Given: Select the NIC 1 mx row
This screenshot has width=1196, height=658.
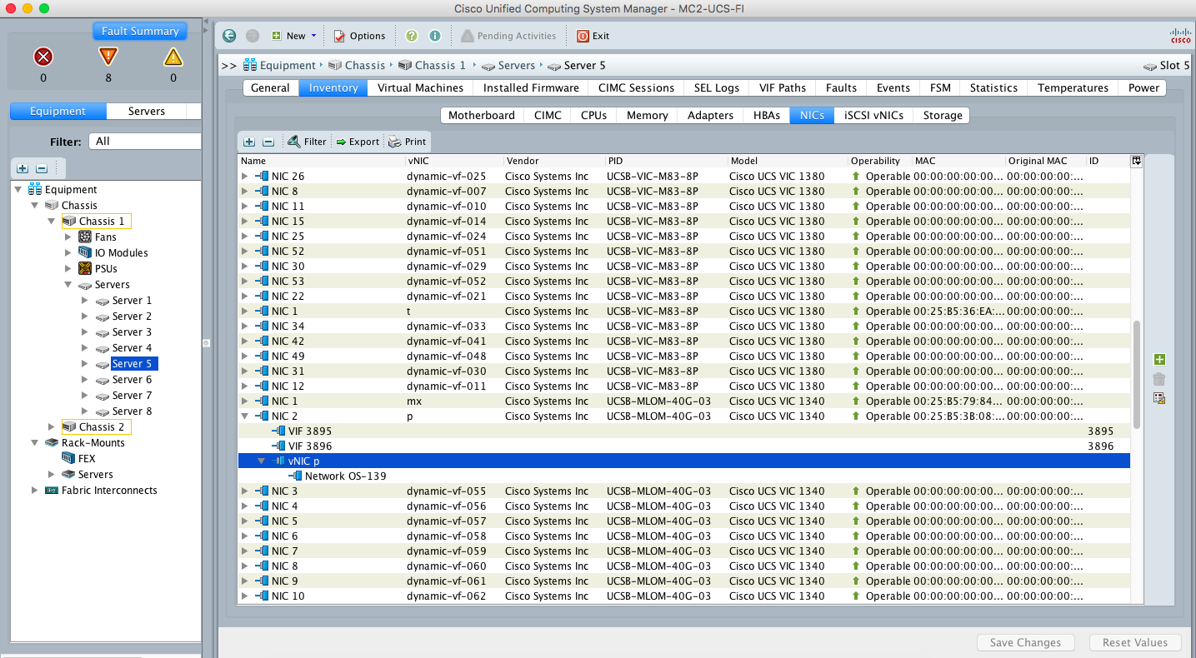Looking at the screenshot, I should tap(683, 401).
